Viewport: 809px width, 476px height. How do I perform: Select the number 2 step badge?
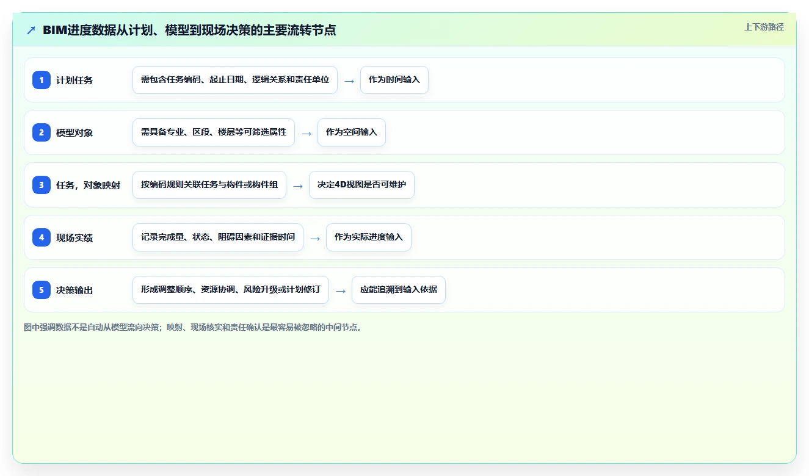pos(42,132)
